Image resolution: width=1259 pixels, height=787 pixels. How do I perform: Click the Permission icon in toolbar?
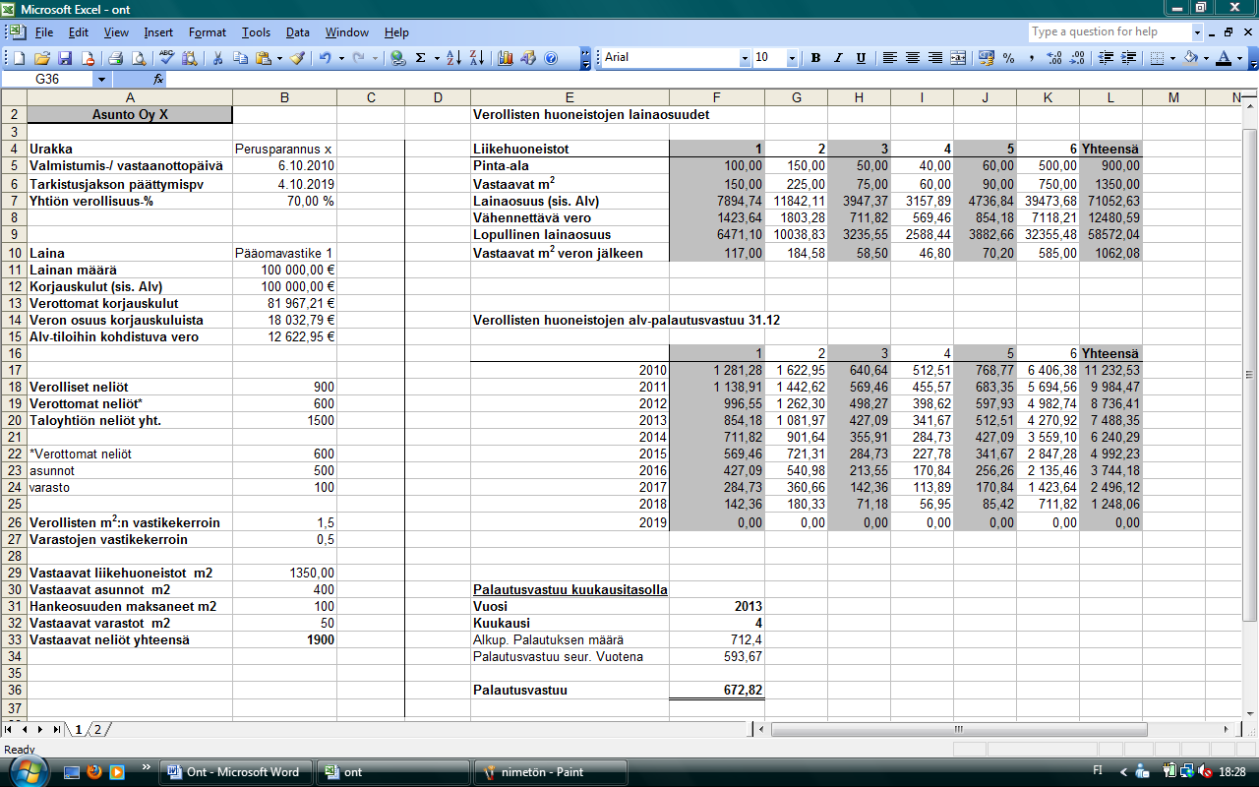[88, 58]
